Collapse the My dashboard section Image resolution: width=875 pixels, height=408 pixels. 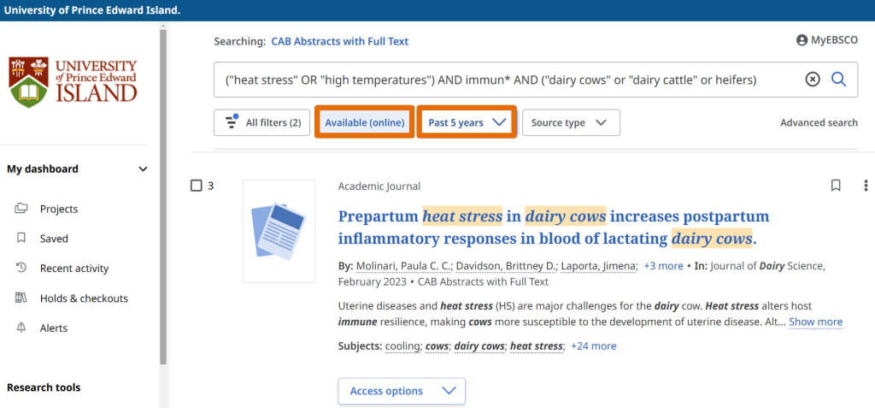tap(143, 169)
